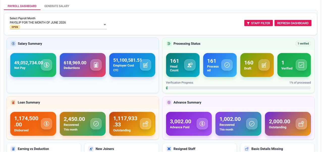This screenshot has width=323, height=152.
Task: Click the Basic Details Missing icon
Action: 247,149
